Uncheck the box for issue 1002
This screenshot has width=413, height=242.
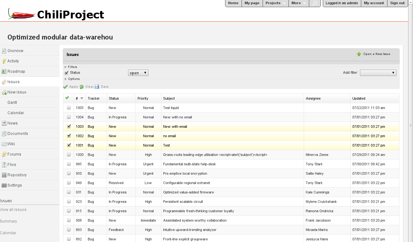[69, 136]
